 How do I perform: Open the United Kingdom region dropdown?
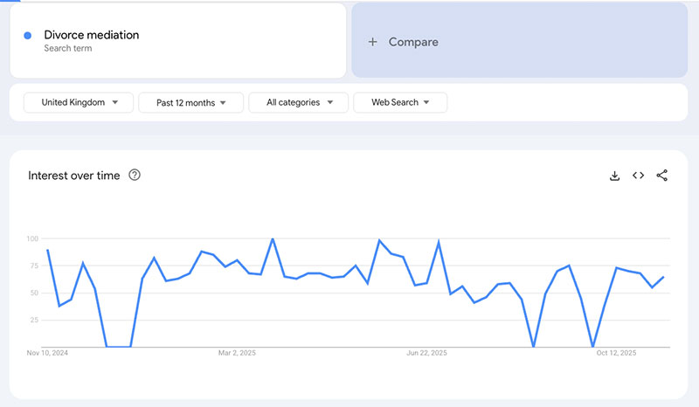coord(79,103)
